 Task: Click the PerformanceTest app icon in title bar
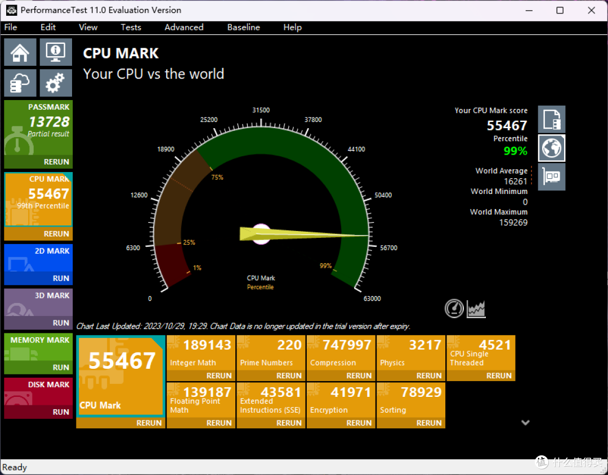11,10
